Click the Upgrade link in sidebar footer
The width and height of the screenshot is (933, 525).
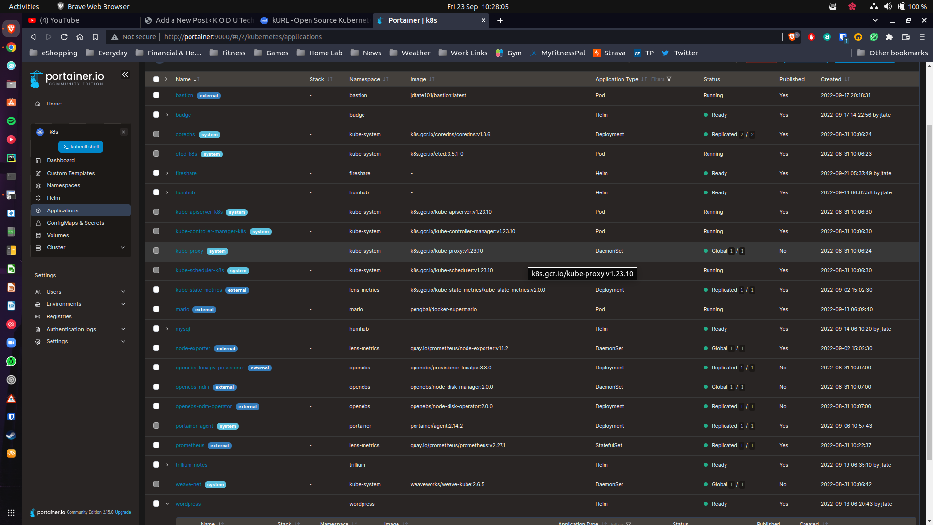[123, 512]
